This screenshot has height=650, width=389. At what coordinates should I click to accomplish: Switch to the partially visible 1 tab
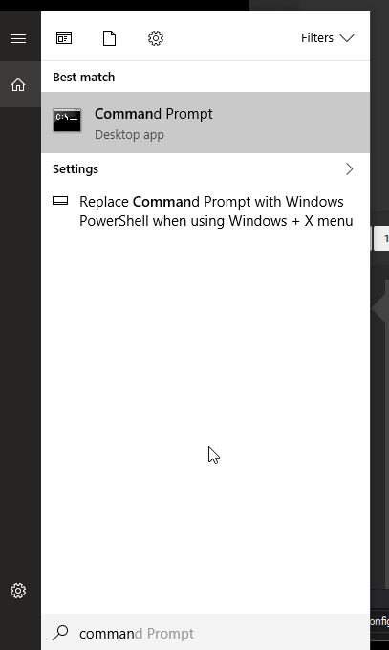tap(381, 238)
